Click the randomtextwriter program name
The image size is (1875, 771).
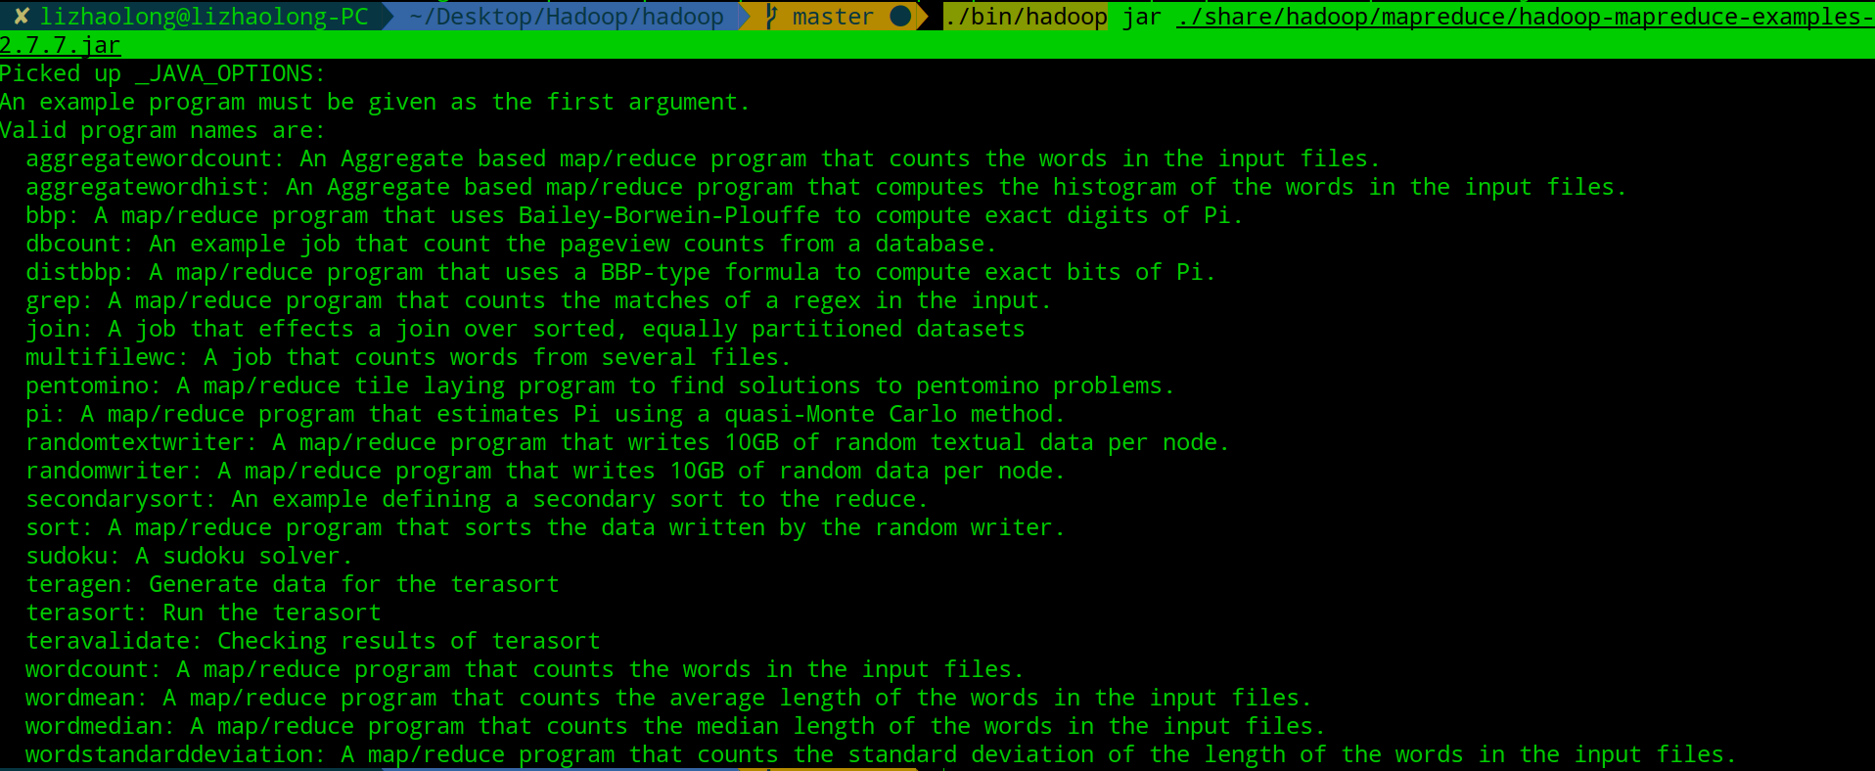click(141, 442)
